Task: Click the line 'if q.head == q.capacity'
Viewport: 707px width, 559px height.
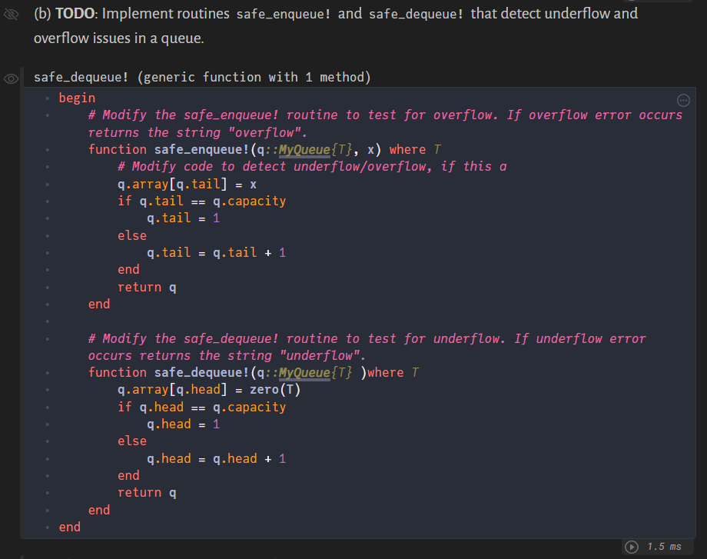Action: point(201,408)
